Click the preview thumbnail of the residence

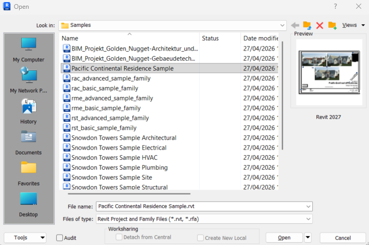point(329,72)
